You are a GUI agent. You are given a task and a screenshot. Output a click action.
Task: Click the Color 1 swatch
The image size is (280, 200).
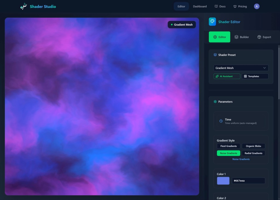click(x=223, y=181)
